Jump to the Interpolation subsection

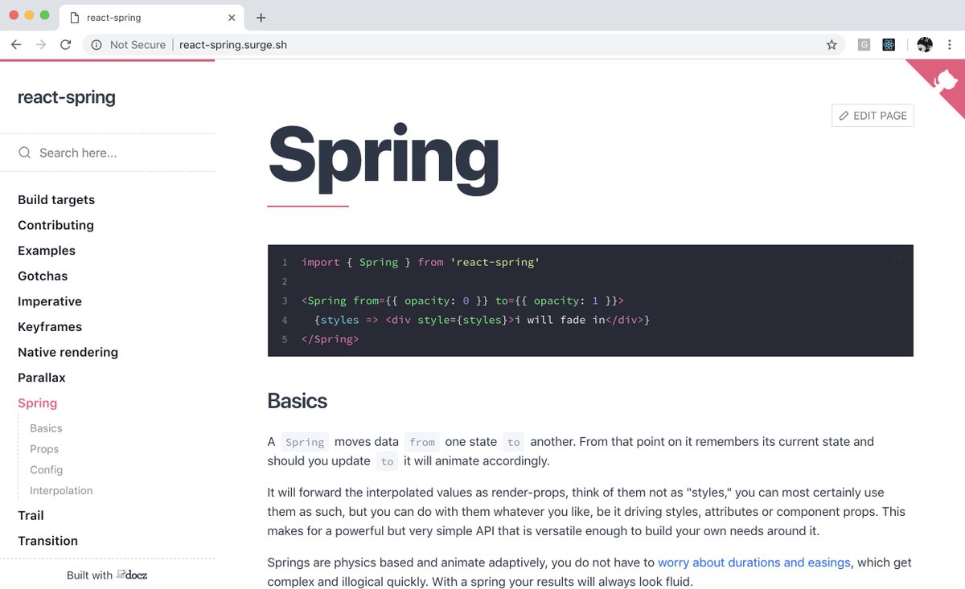point(61,491)
